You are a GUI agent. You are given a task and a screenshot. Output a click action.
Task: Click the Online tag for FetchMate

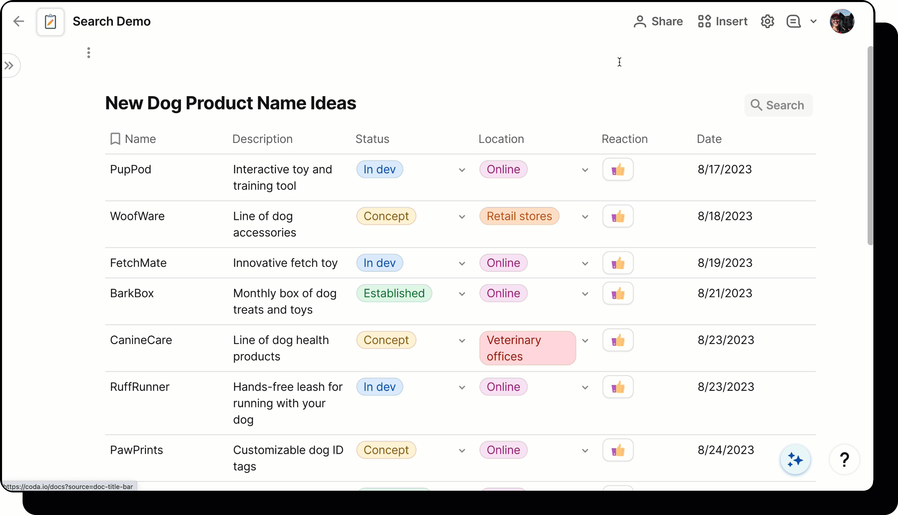click(503, 263)
